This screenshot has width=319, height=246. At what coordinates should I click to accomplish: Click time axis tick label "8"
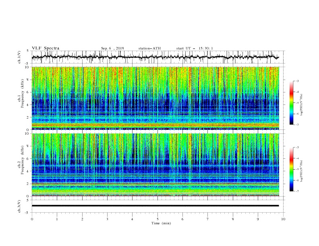tap(233, 219)
